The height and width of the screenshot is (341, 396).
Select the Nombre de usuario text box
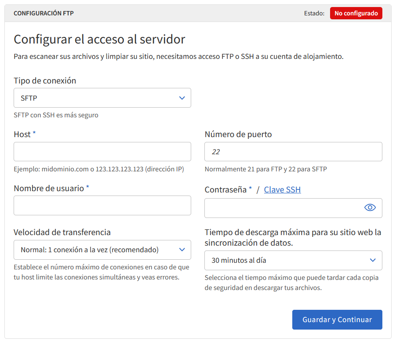[102, 205]
